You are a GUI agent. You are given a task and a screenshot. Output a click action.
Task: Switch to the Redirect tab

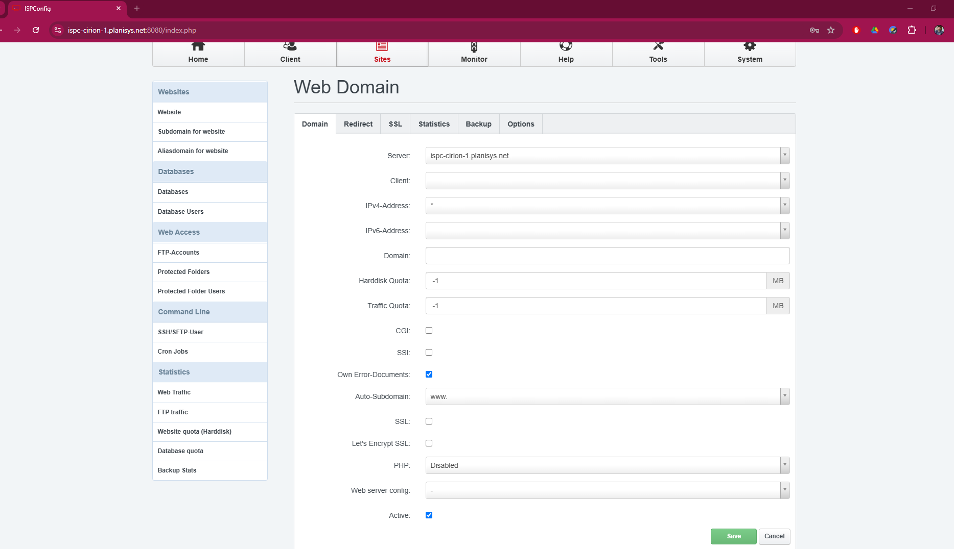point(358,124)
